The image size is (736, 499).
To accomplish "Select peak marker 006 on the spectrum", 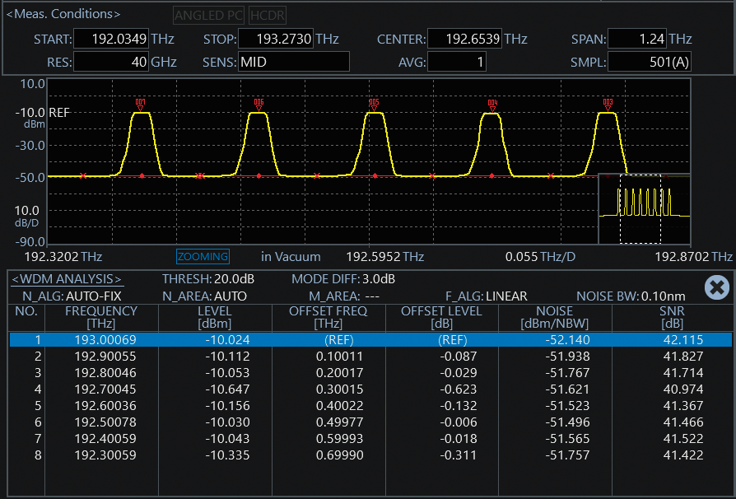I will click(259, 105).
